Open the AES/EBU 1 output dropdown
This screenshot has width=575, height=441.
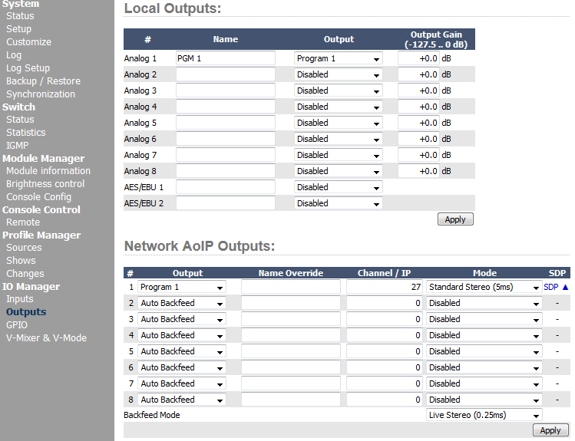coord(338,187)
